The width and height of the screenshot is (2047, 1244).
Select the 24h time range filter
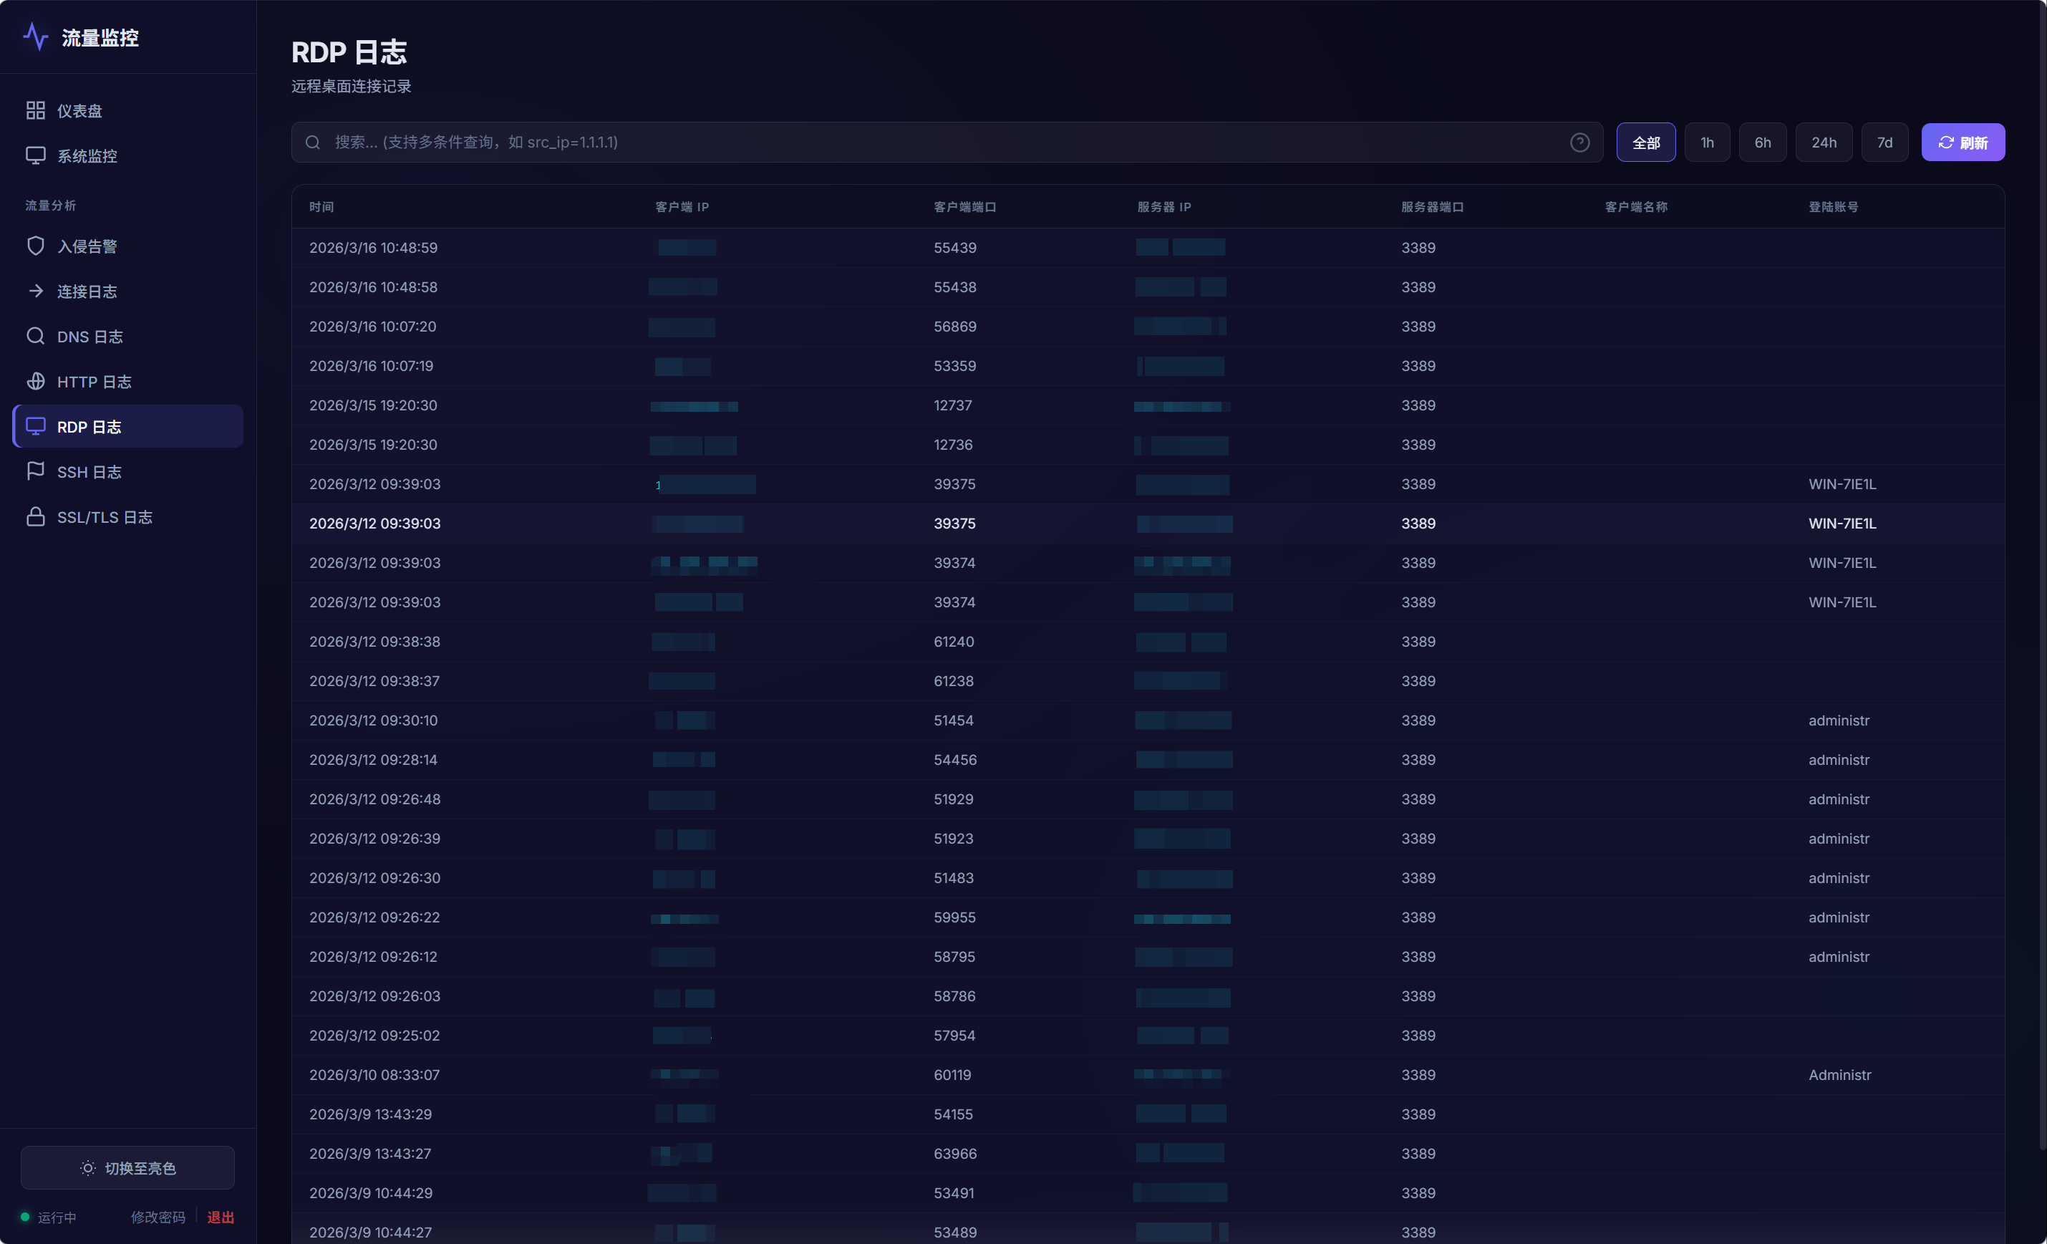[1824, 142]
